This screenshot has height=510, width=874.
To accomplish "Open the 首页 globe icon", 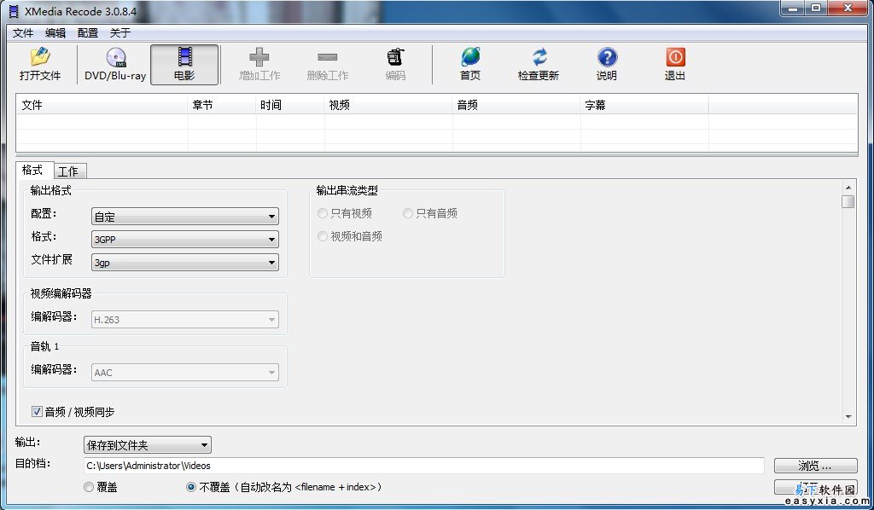I will click(x=470, y=65).
